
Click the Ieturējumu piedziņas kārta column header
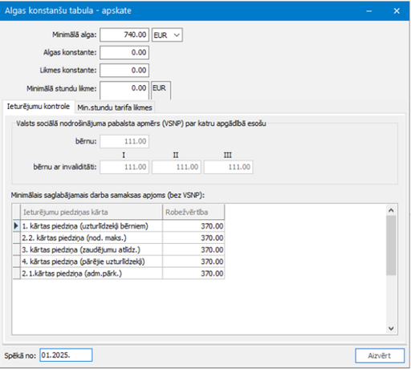click(92, 213)
